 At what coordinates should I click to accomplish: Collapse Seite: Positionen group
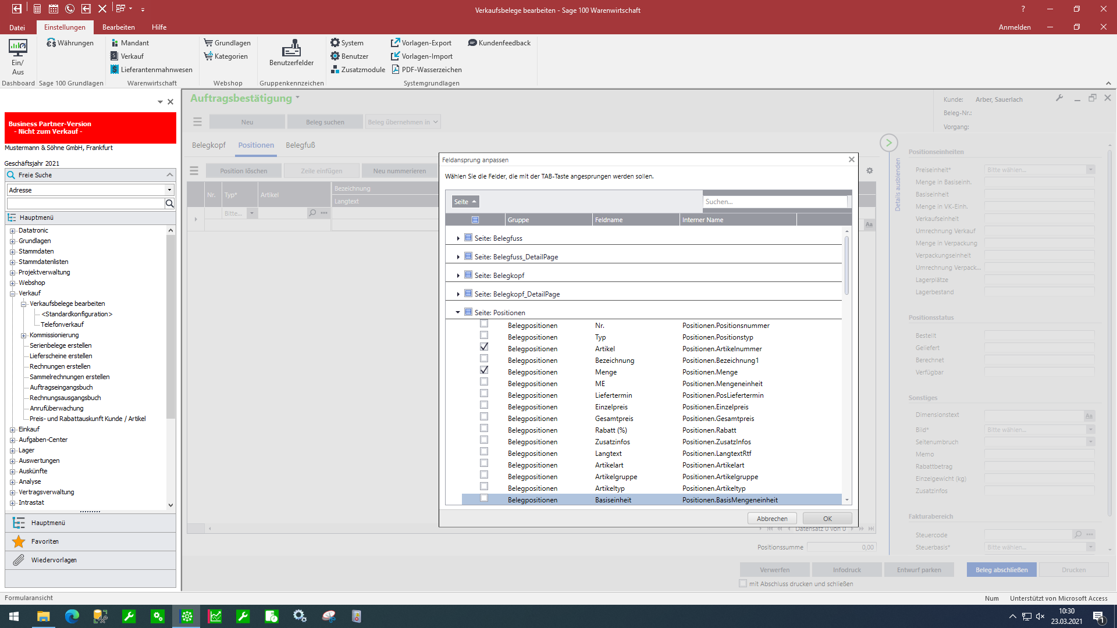coord(458,313)
